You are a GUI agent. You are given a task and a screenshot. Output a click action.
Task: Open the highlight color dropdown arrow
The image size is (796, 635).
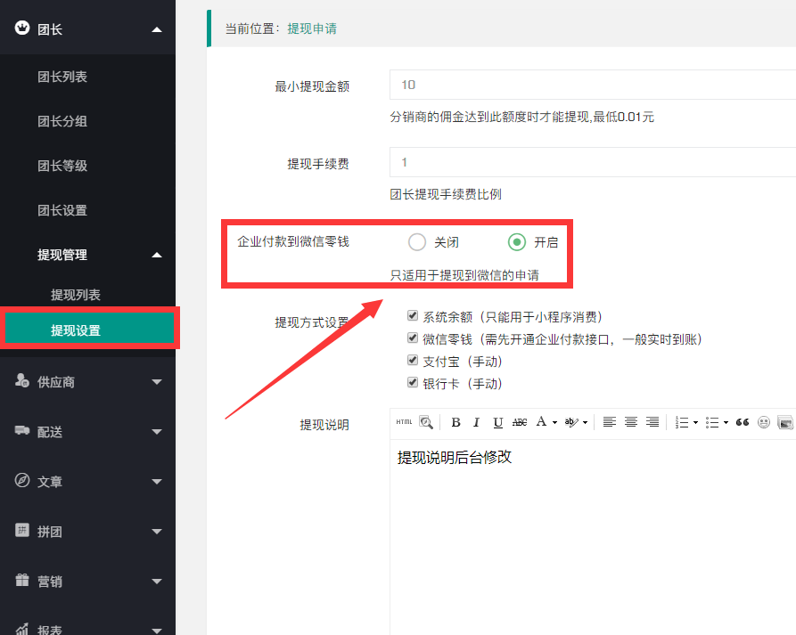[x=586, y=422]
